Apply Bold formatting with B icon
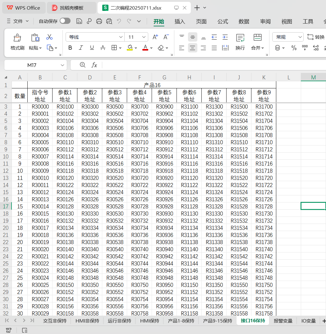Image resolution: width=326 pixels, height=334 pixels. [x=70, y=48]
